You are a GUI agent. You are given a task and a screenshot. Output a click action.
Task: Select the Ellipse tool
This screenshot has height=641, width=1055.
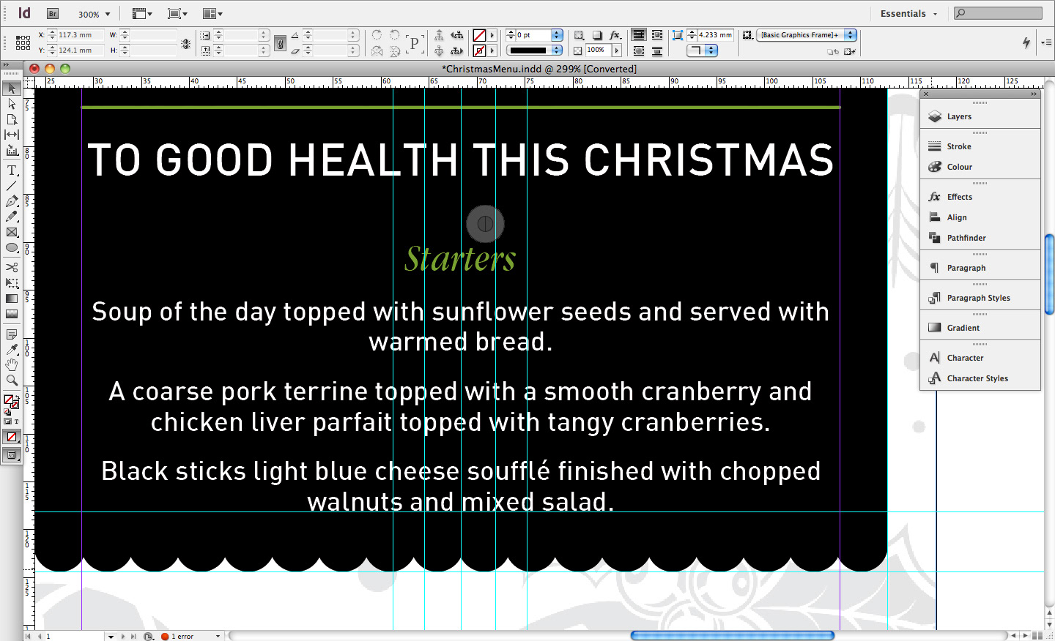12,247
